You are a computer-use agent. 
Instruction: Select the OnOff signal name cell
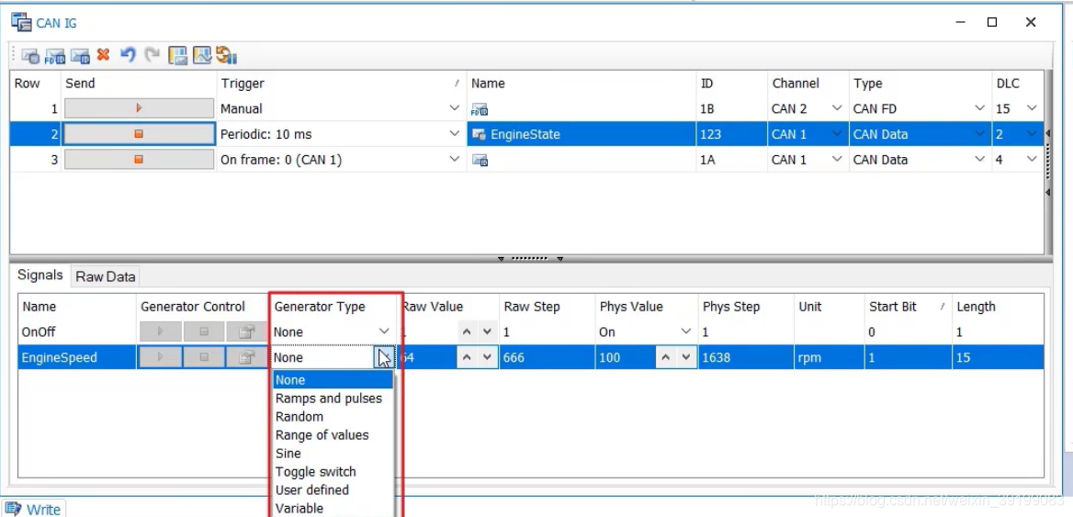[x=76, y=332]
